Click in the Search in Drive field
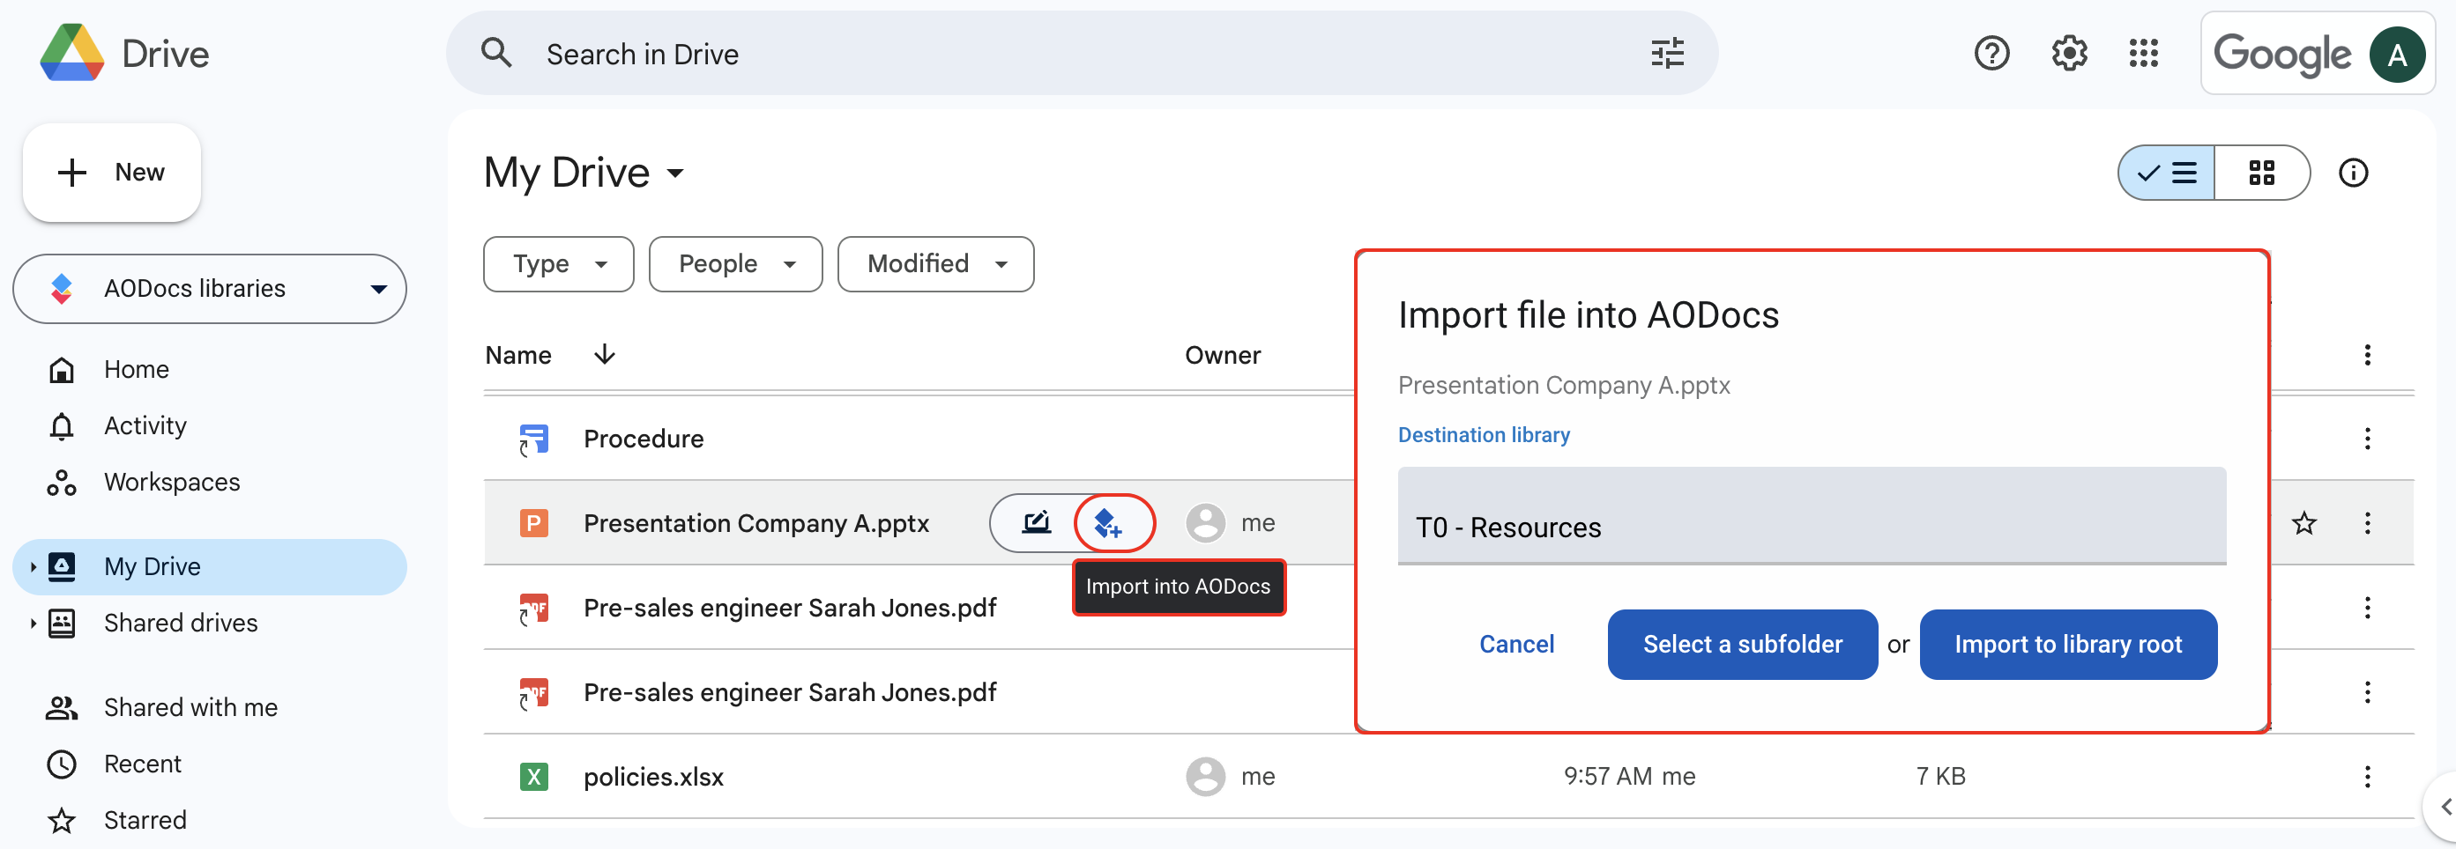The height and width of the screenshot is (849, 2456). [1083, 54]
